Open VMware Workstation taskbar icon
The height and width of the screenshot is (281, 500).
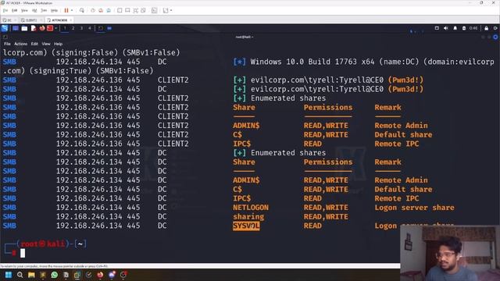click(77, 275)
